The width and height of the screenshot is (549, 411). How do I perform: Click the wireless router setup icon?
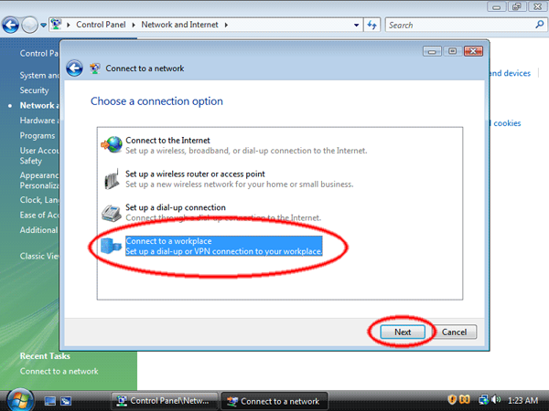[112, 179]
